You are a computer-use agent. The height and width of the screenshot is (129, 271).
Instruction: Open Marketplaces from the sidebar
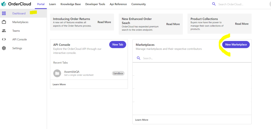tap(23, 22)
